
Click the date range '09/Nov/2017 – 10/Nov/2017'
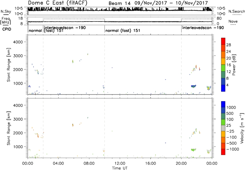pos(171,3)
